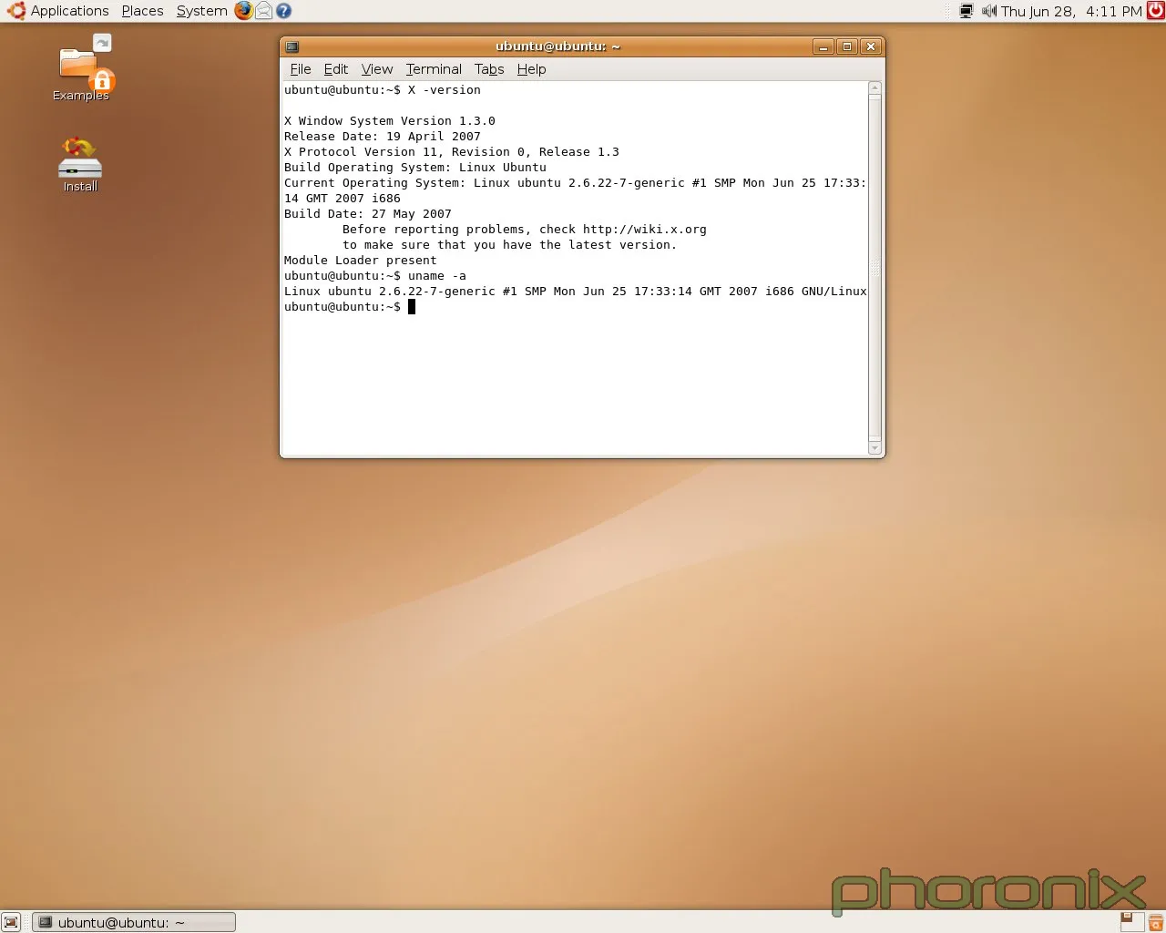The height and width of the screenshot is (933, 1166).
Task: Launch the Install desktop icon
Action: pyautogui.click(x=80, y=164)
